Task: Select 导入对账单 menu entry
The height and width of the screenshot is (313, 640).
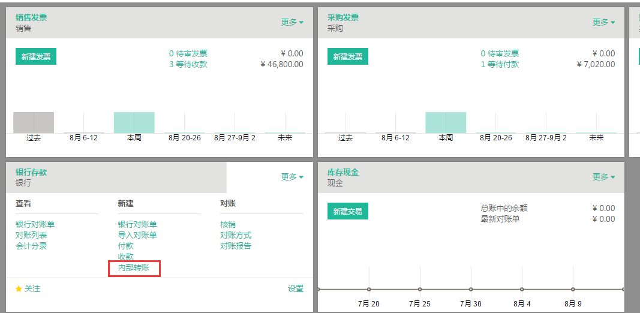Action: click(x=137, y=235)
